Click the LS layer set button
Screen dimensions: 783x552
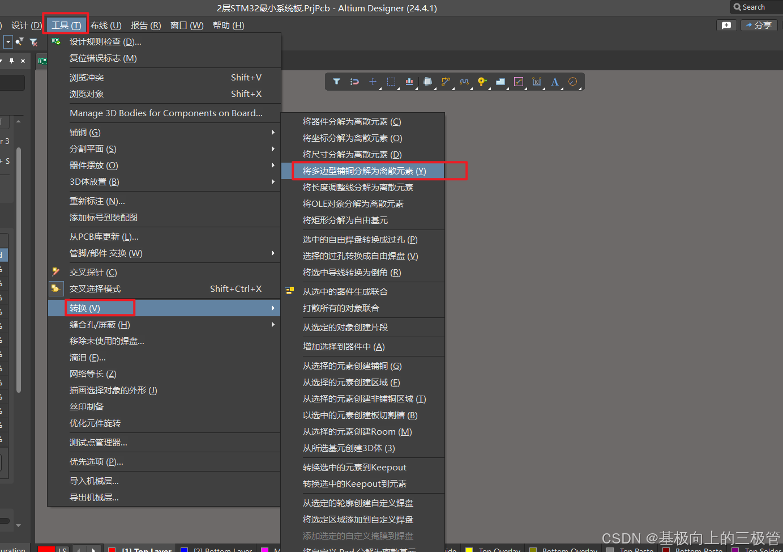click(x=62, y=550)
